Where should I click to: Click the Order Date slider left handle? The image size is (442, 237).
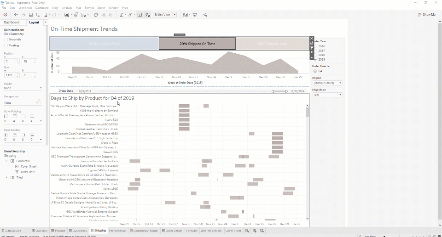(x=273, y=91)
